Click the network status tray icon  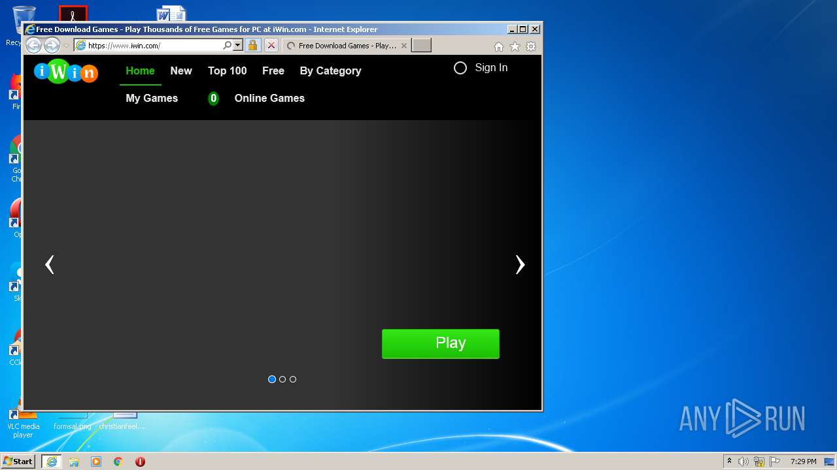[759, 462]
